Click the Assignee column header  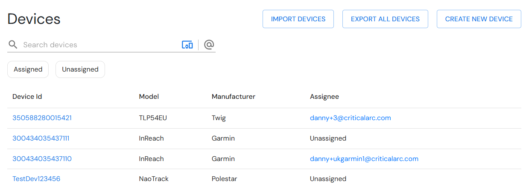tap(324, 97)
